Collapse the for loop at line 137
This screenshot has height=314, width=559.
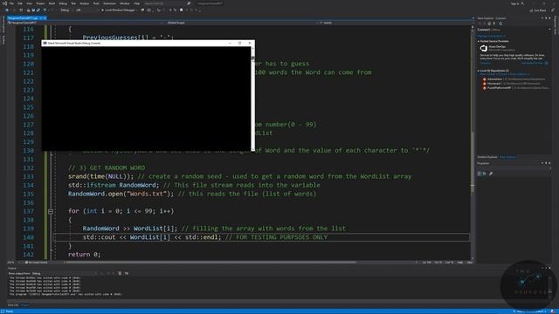tap(51, 211)
